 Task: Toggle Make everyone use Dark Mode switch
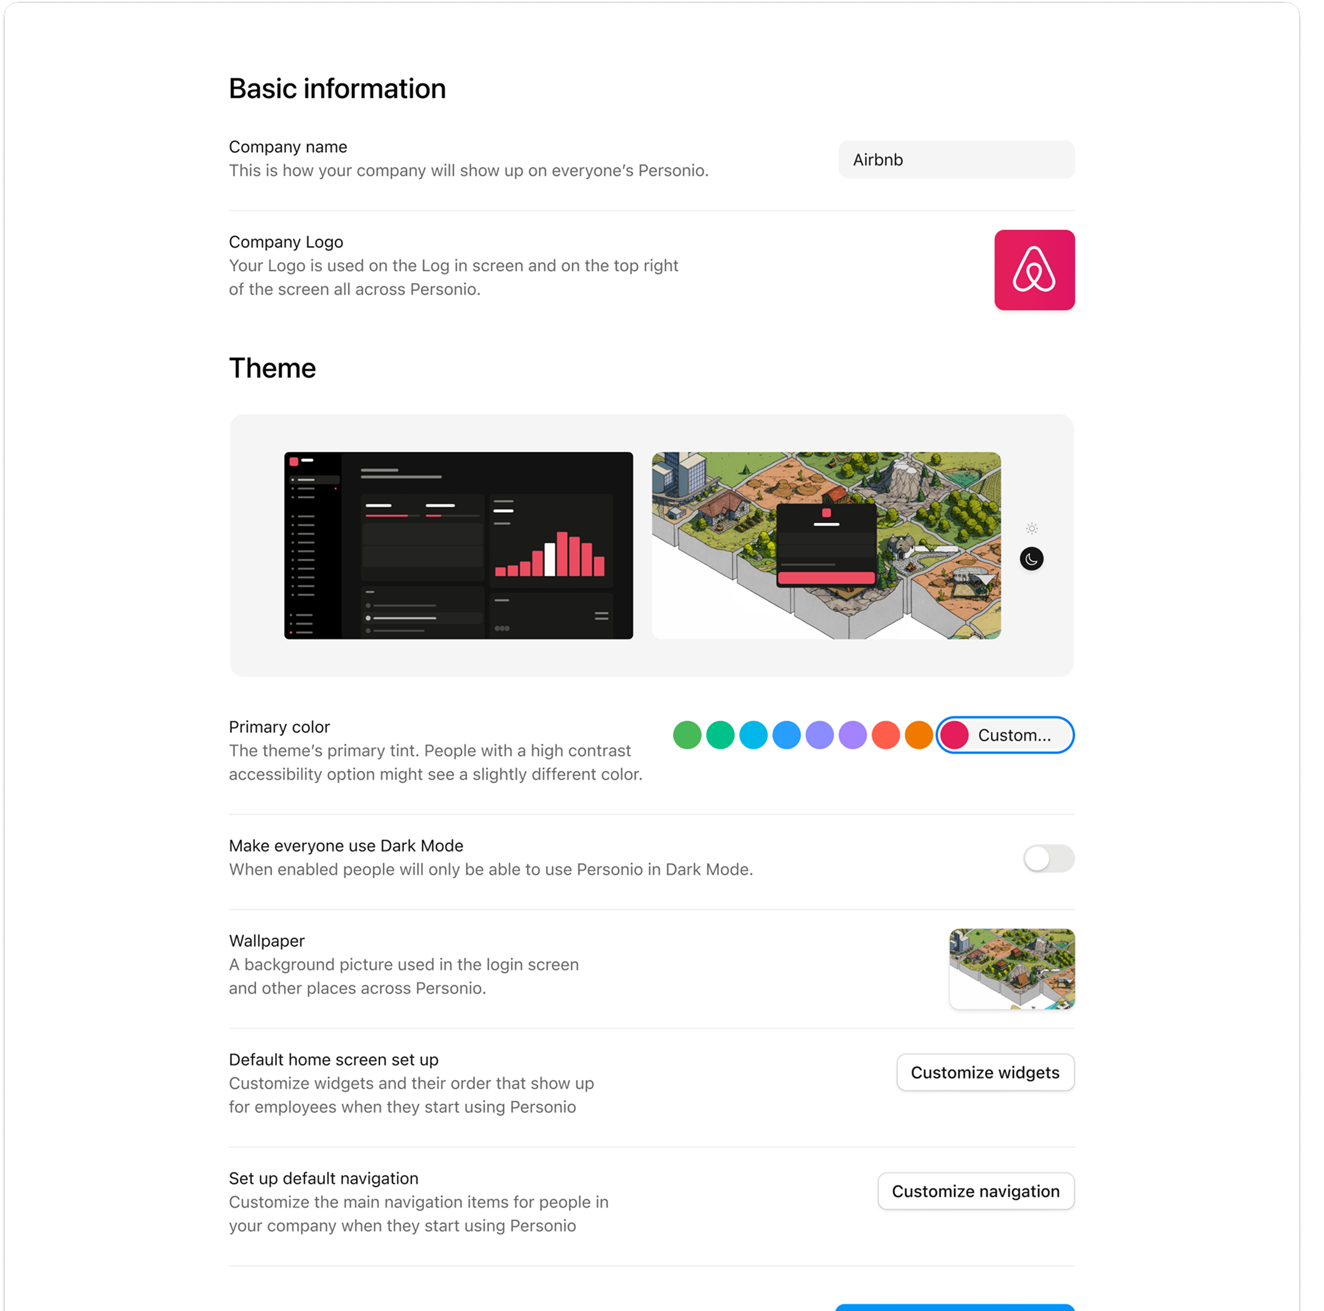pyautogui.click(x=1048, y=859)
